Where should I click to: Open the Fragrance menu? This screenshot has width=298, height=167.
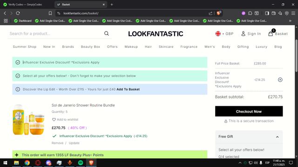coord(189,46)
